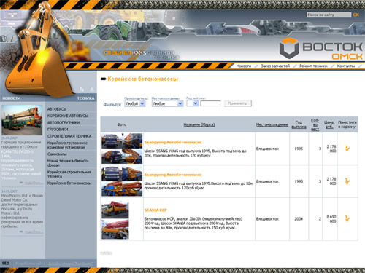Click the site search input field
The width and height of the screenshot is (365, 273).
click(328, 15)
